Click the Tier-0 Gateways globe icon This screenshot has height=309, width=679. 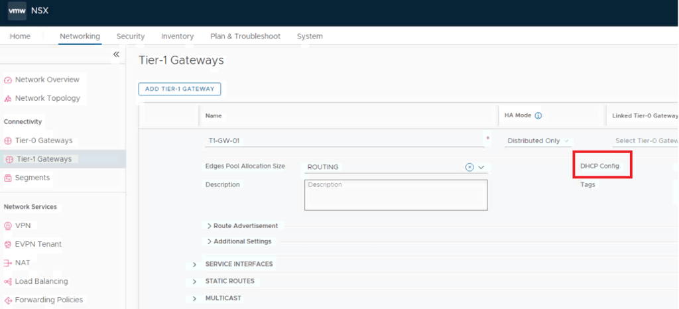(8, 141)
